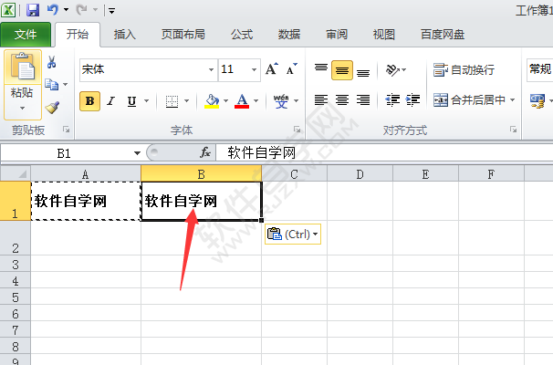Undo the last action
This screenshot has width=553, height=365.
tap(53, 10)
